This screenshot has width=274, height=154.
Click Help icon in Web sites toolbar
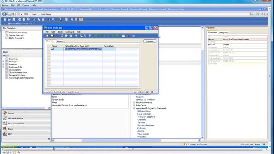pos(134,36)
